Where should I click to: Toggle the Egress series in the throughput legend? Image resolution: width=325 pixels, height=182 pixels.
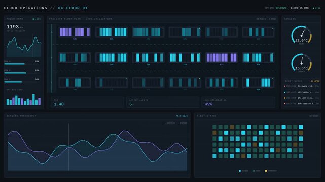click(182, 123)
